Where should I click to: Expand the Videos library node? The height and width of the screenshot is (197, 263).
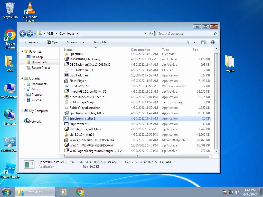point(25,100)
